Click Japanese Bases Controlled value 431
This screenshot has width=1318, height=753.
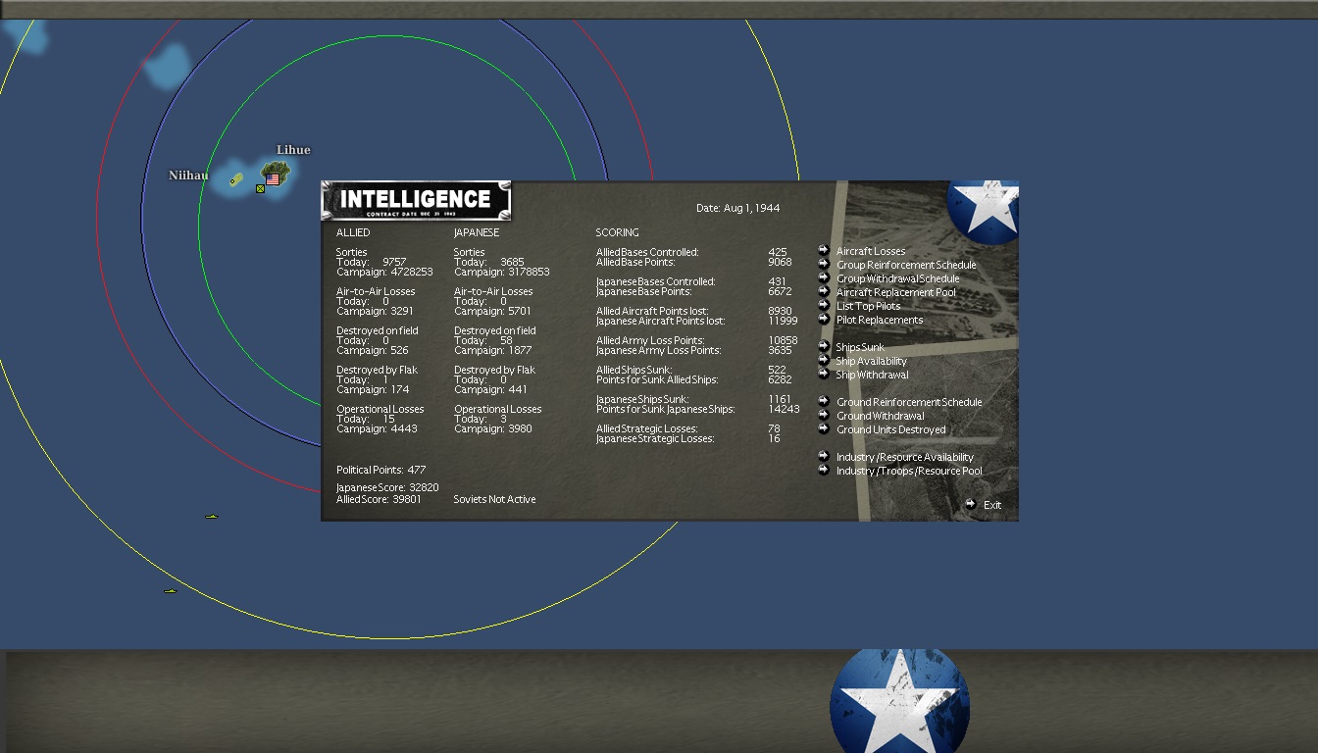777,281
